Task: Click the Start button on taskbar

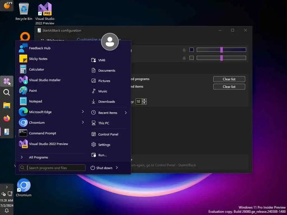Action: [7, 81]
